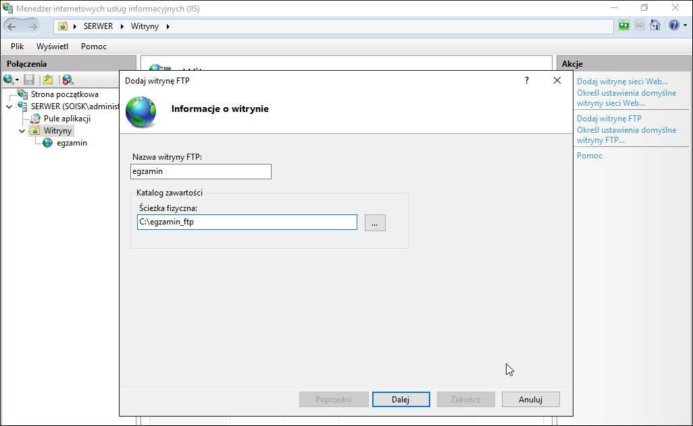Click SERWER in the breadcrumb path
The height and width of the screenshot is (426, 693).
click(x=98, y=26)
